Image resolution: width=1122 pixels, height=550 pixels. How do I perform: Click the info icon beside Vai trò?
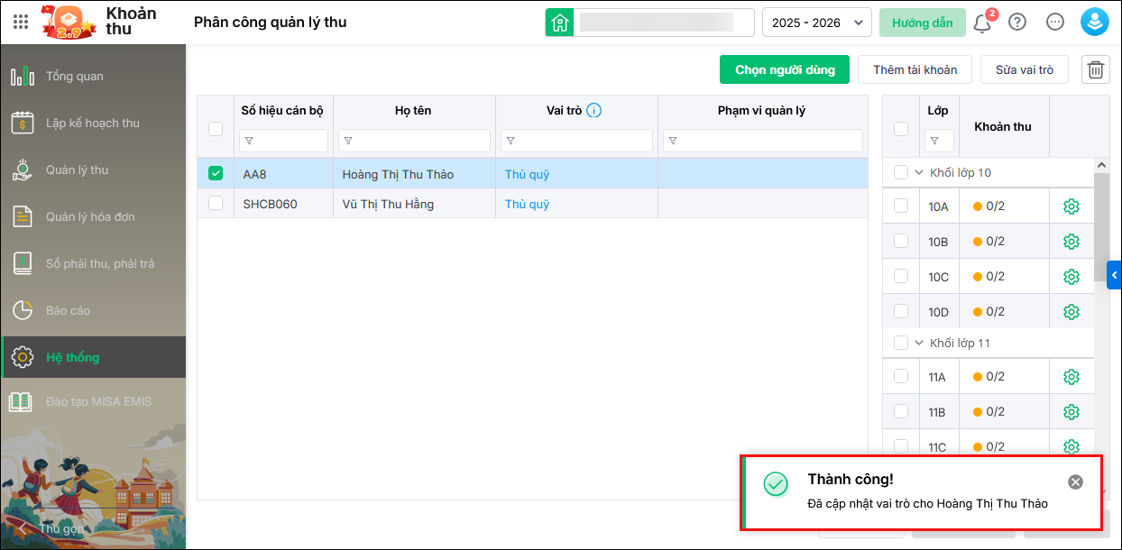tap(593, 111)
